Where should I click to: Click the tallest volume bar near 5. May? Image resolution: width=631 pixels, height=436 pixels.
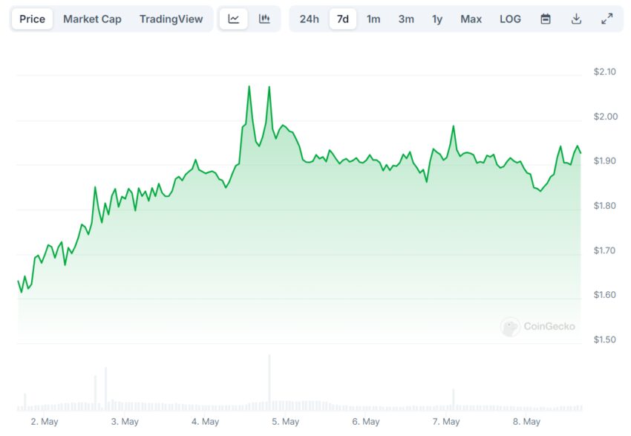pyautogui.click(x=269, y=383)
